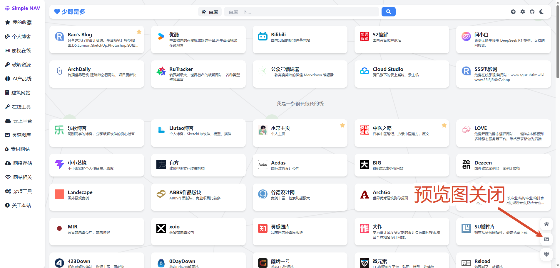Image resolution: width=560 pixels, height=268 pixels.
Task: Select 素材网站 sidebar item
Action: click(18, 149)
